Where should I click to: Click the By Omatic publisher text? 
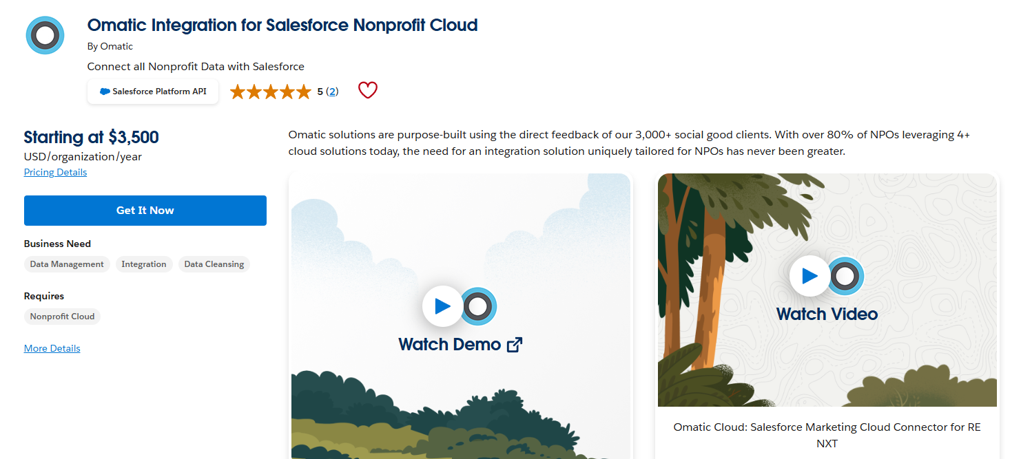pyautogui.click(x=110, y=46)
